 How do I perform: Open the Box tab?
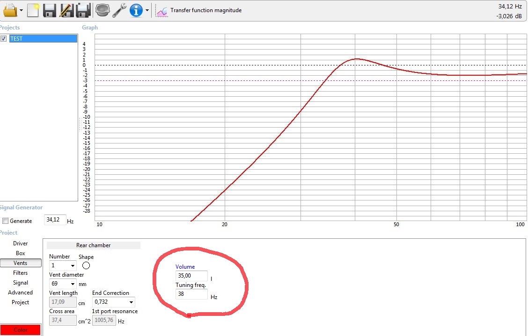click(x=21, y=253)
